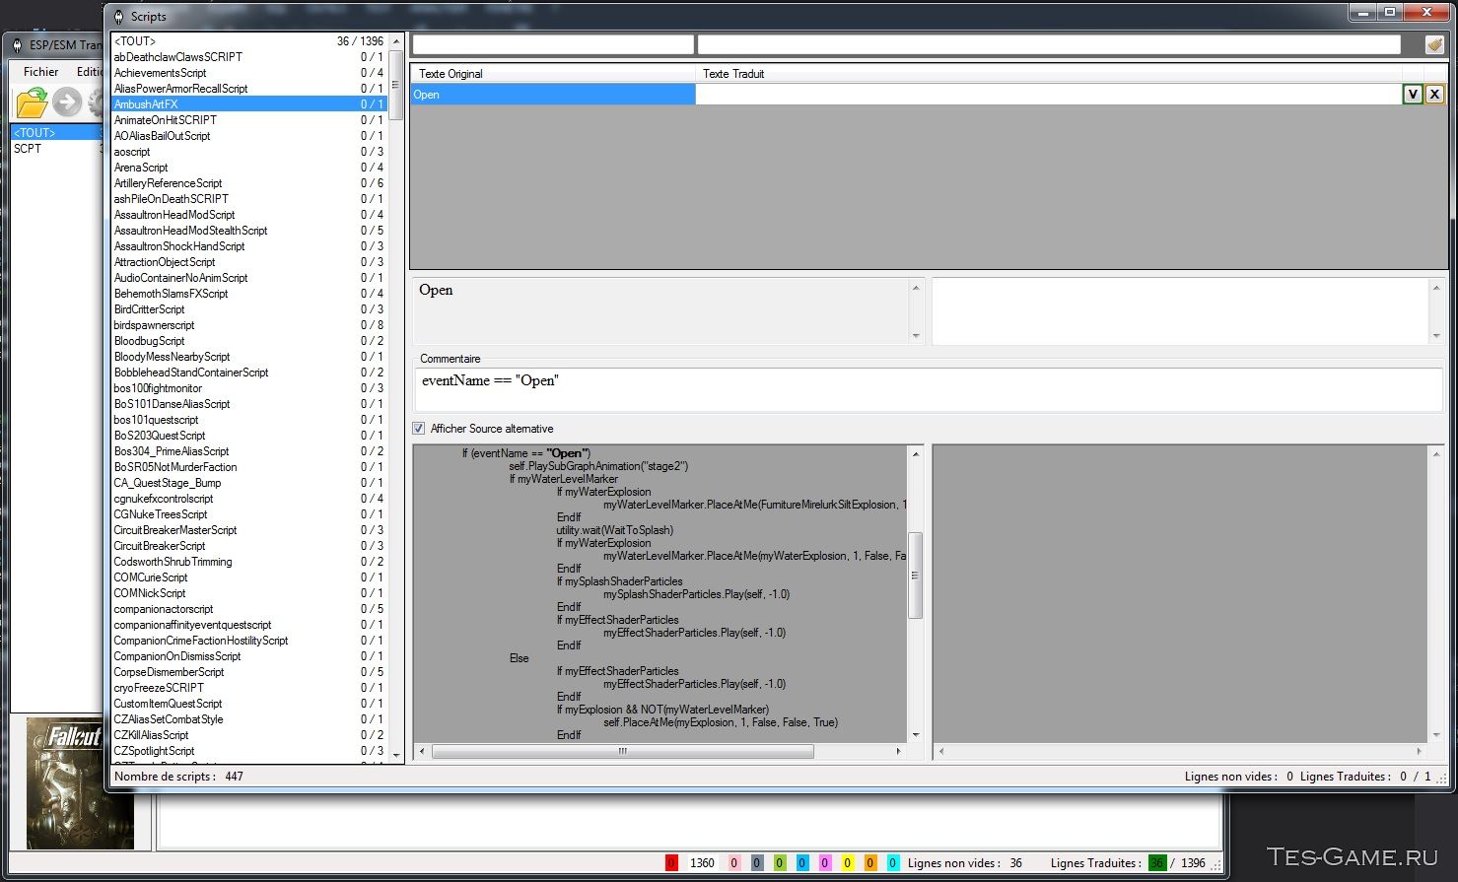Click the broom clear-filter icon

pyautogui.click(x=1433, y=44)
